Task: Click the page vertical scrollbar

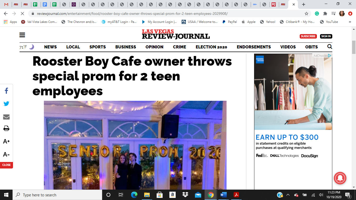Action: (354, 47)
